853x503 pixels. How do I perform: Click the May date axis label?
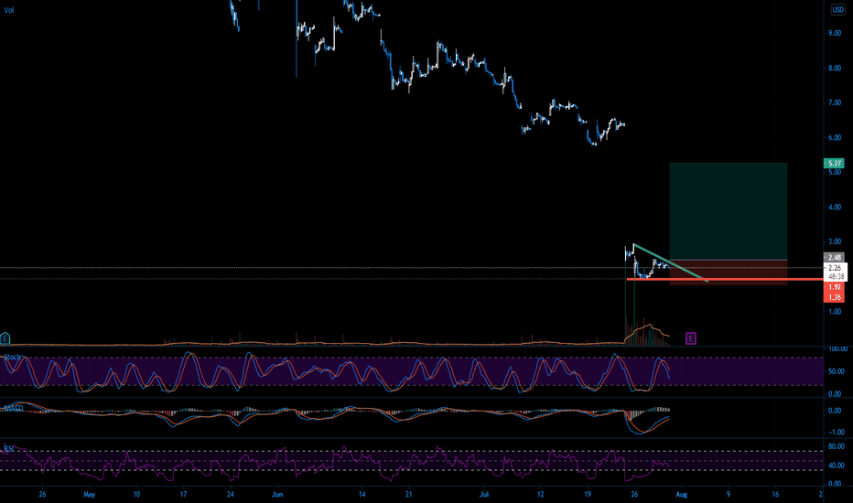pyautogui.click(x=89, y=494)
